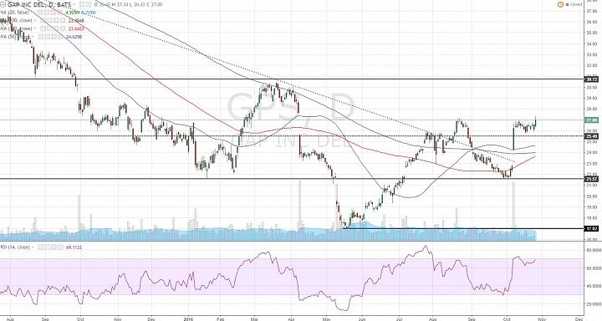The image size is (602, 321).
Task: Open settings for MA valued 23.9848
Action: (49, 20)
